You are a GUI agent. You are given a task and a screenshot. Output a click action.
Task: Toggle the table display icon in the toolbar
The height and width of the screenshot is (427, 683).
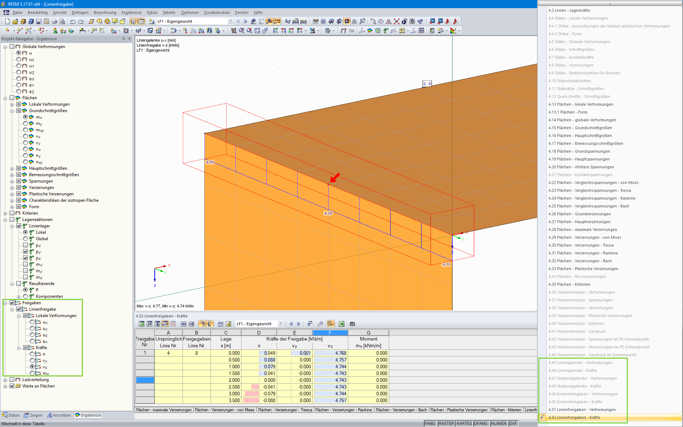[x=141, y=21]
